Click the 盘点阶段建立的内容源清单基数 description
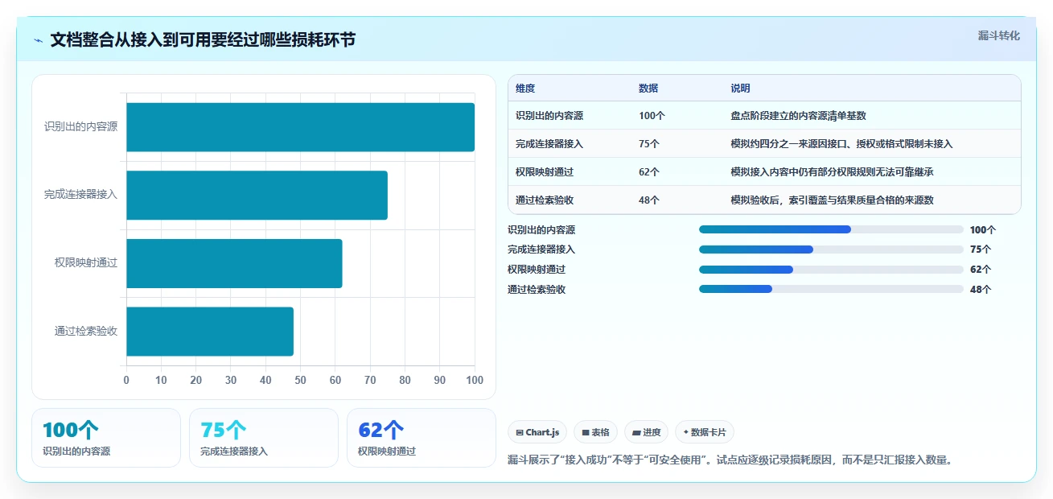 tap(798, 116)
